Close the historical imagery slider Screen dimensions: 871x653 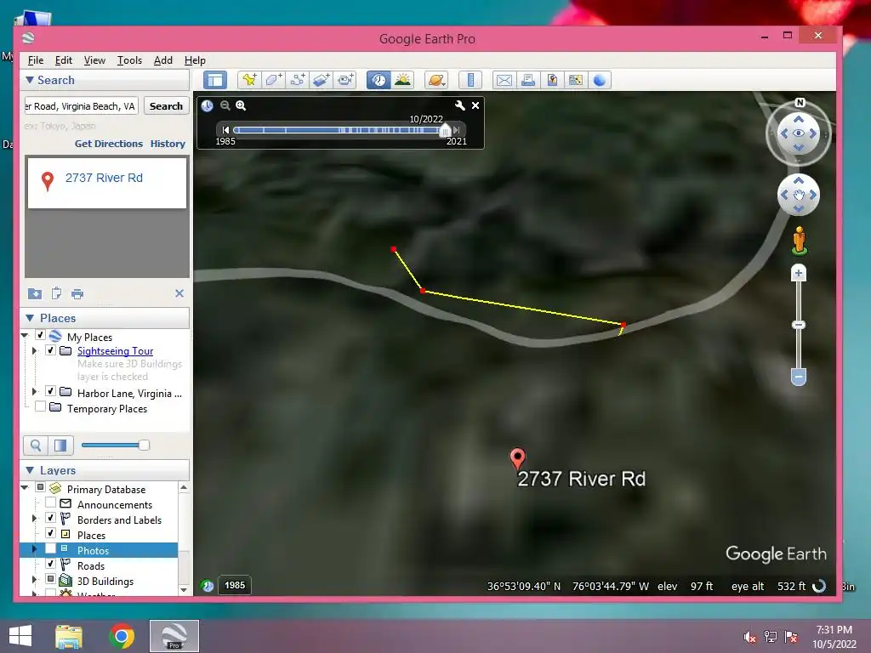point(475,105)
